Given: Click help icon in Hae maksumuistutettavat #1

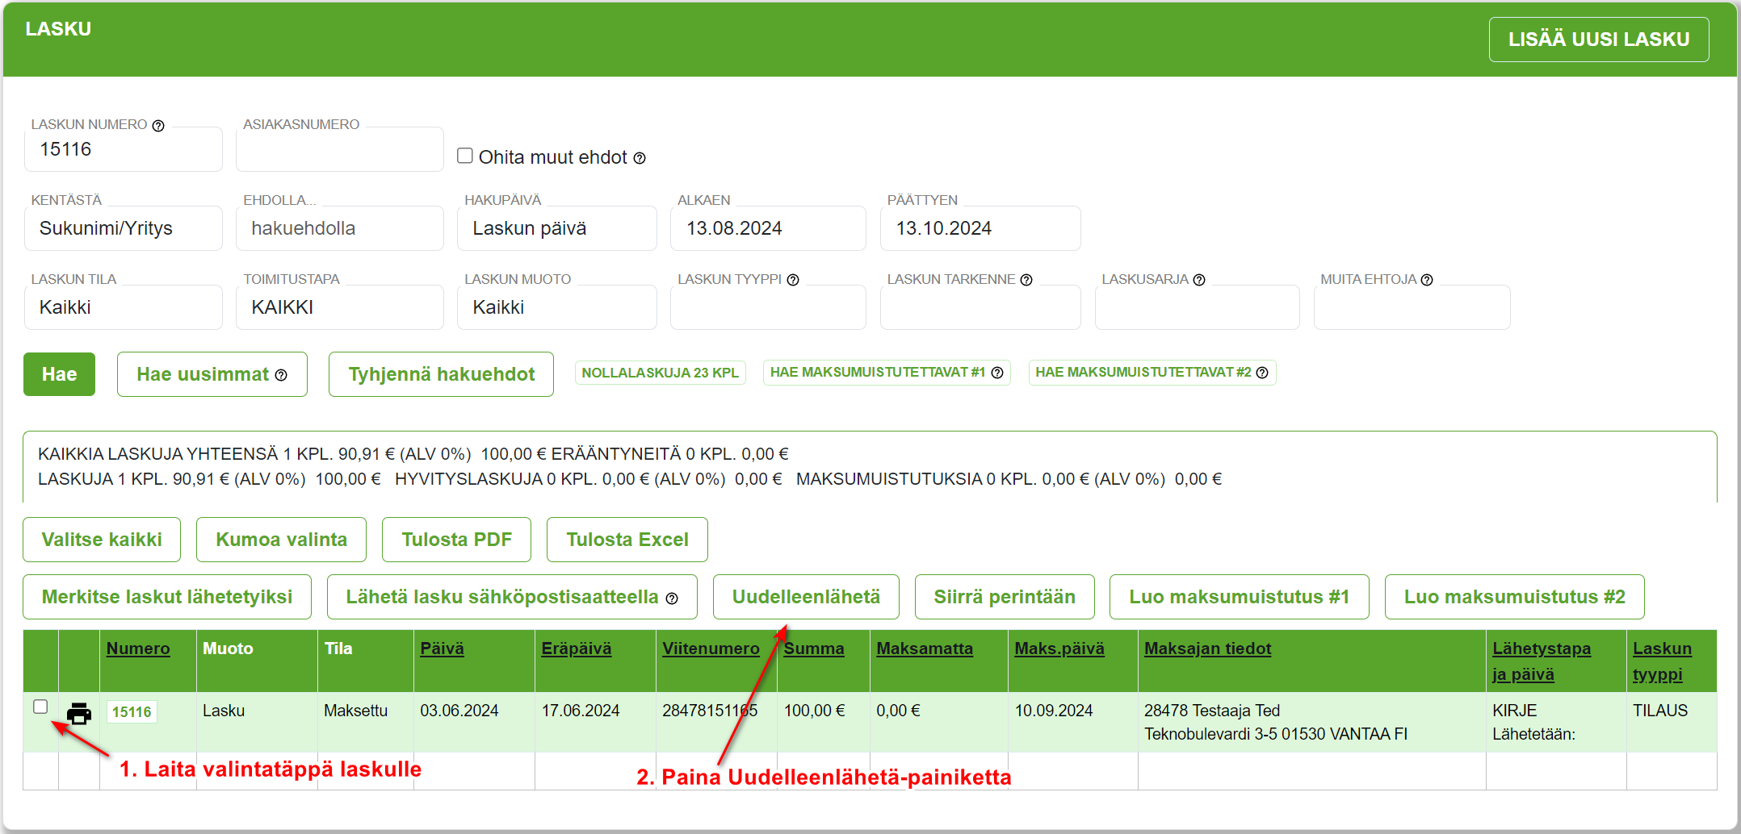Looking at the screenshot, I should point(997,373).
